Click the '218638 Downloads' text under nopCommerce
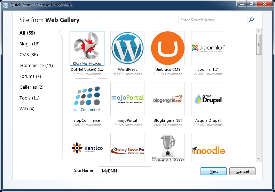 (87, 125)
